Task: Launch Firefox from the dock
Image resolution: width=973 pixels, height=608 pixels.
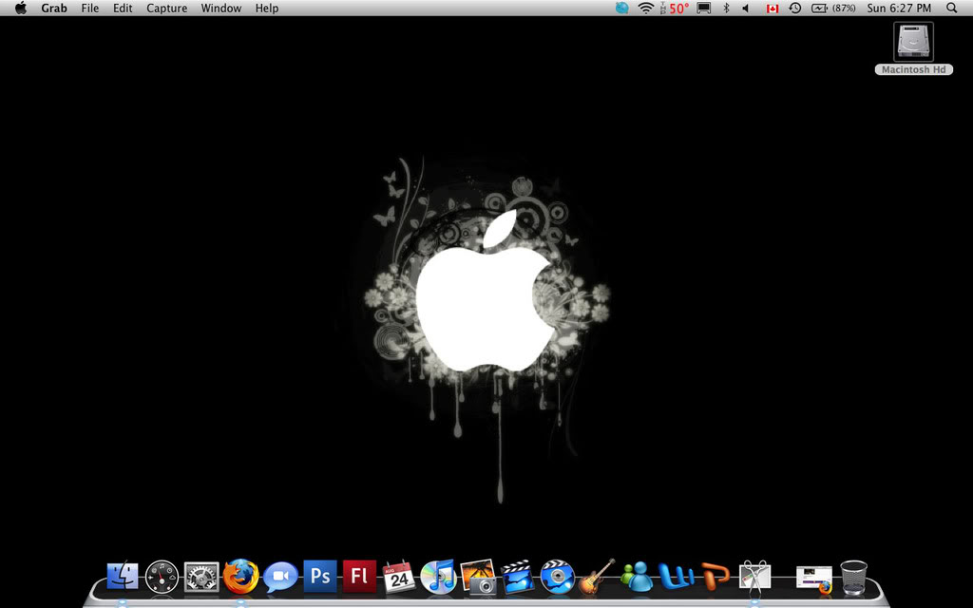Action: coord(240,577)
